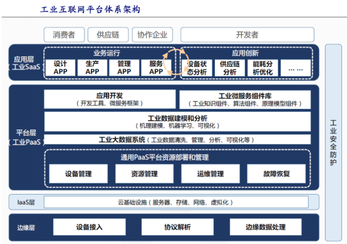The height and width of the screenshot is (244, 347).
Task: Select the 生产 APP block
Action: pyautogui.click(x=92, y=68)
